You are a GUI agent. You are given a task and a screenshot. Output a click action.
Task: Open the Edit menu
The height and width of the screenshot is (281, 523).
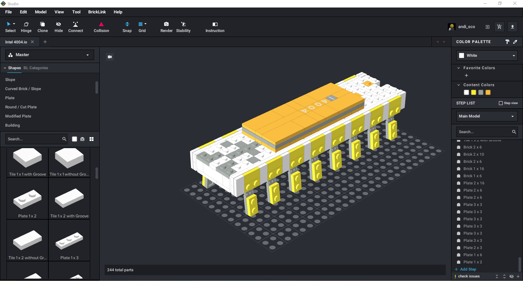[23, 12]
